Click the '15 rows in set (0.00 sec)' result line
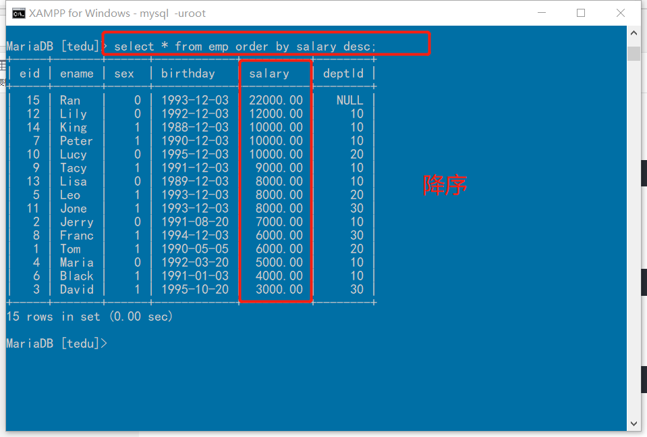 89,317
